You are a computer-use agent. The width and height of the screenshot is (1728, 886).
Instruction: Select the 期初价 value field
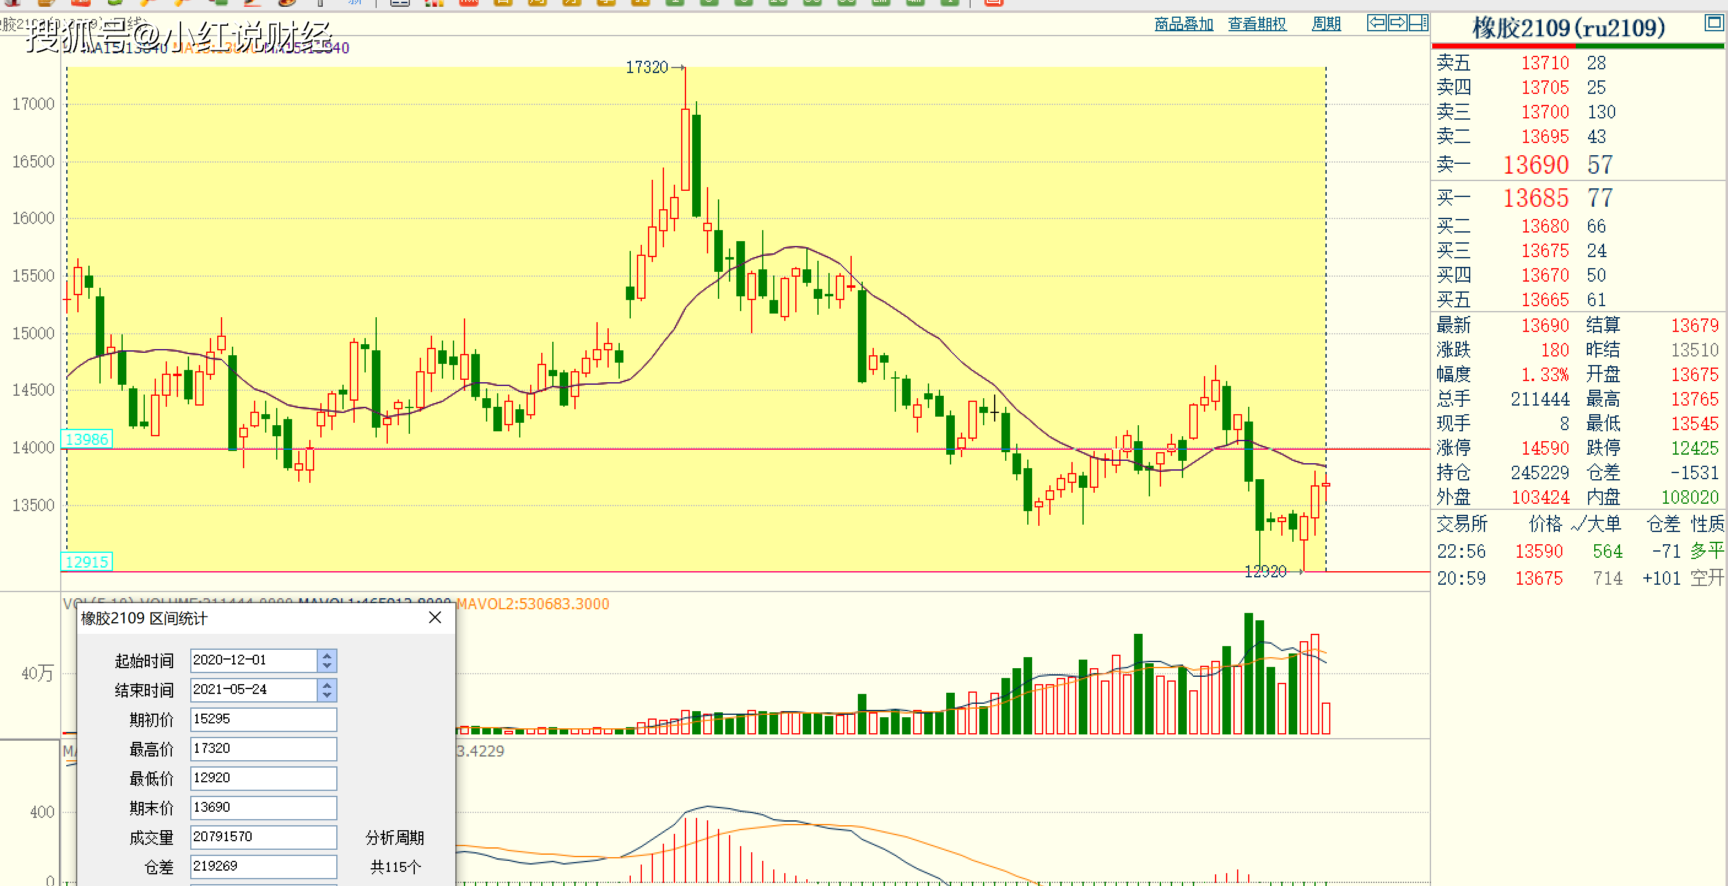(x=263, y=719)
